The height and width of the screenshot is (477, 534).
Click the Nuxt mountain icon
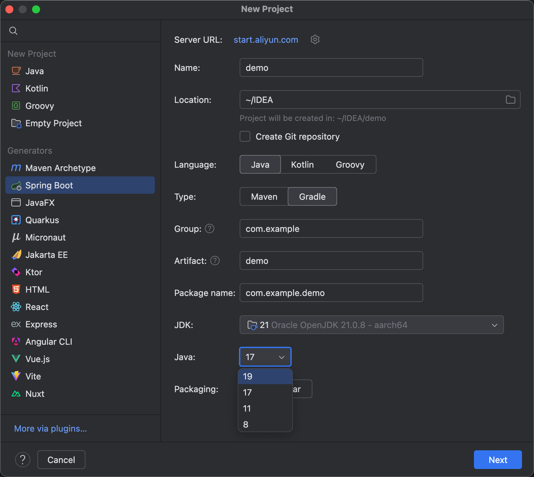point(16,394)
